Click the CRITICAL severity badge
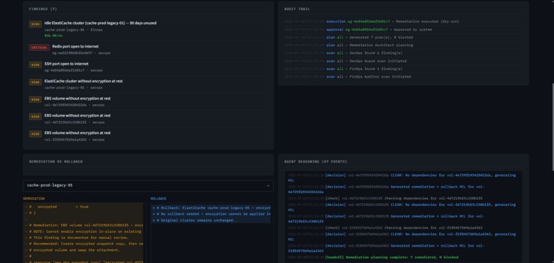Viewport: 554px width, 263px height. 39,47
